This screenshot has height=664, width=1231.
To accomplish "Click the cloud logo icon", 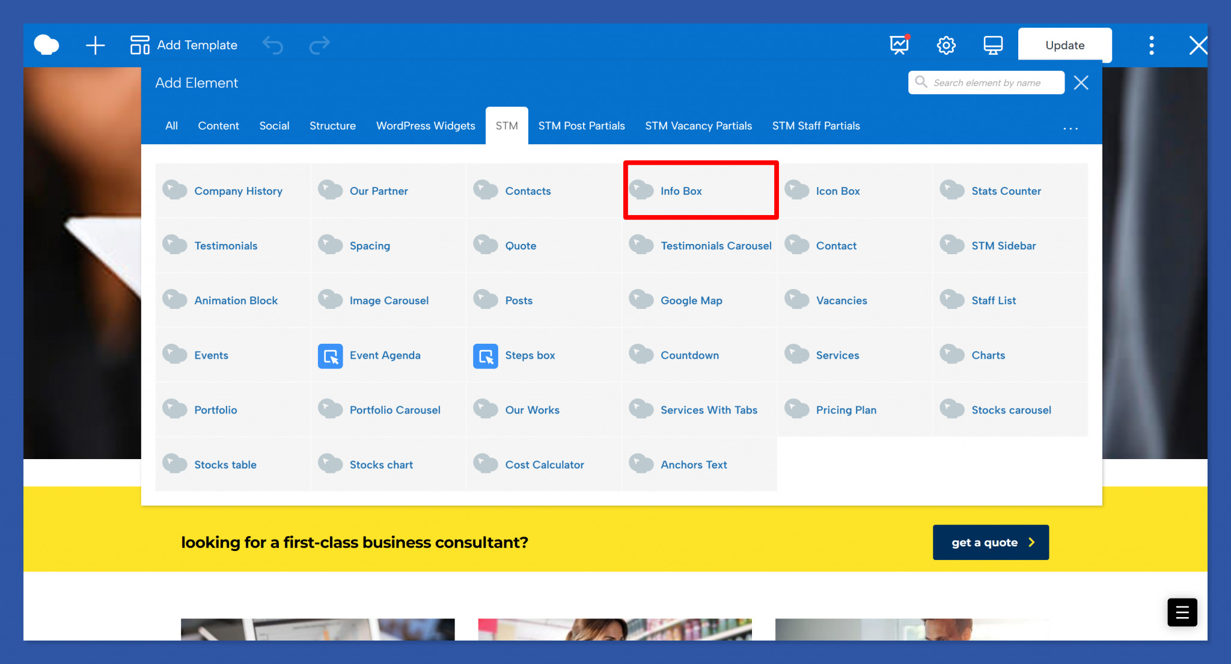I will 47,45.
